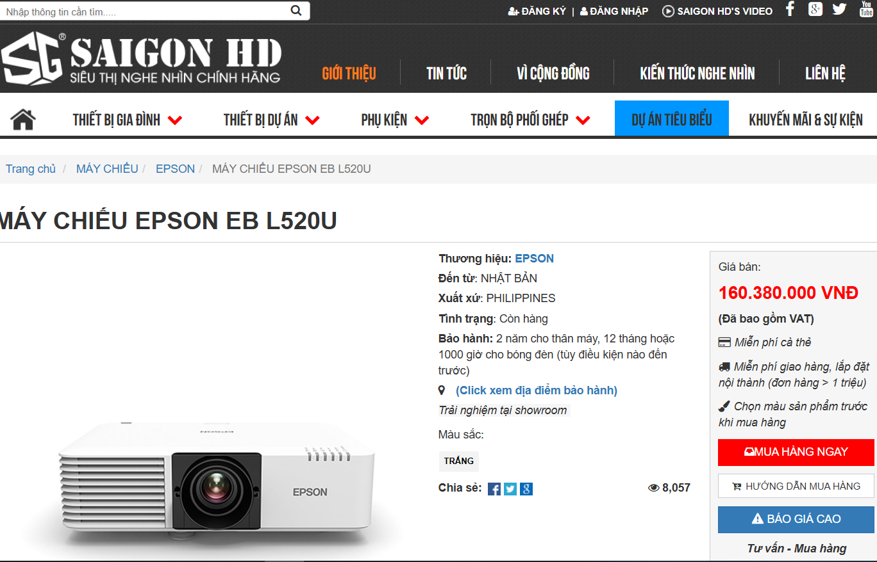The height and width of the screenshot is (562, 877).
Task: Select the Trắng color option
Action: click(x=459, y=461)
